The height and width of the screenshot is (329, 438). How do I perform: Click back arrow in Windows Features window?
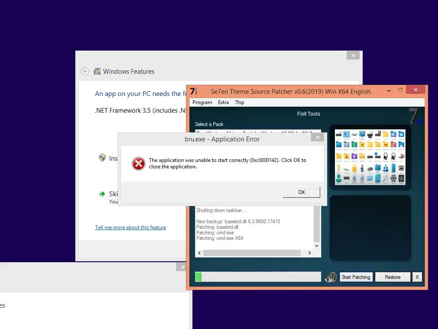point(85,72)
